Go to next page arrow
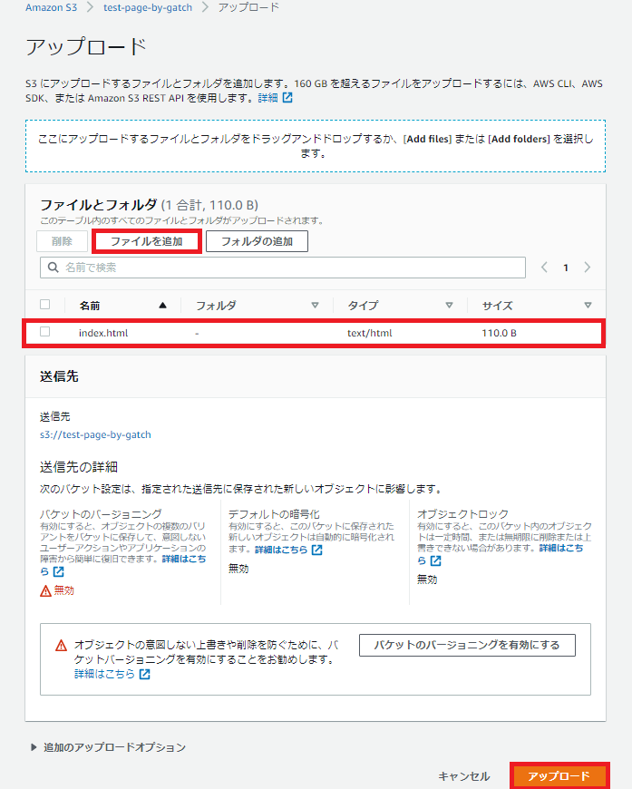 click(x=588, y=268)
